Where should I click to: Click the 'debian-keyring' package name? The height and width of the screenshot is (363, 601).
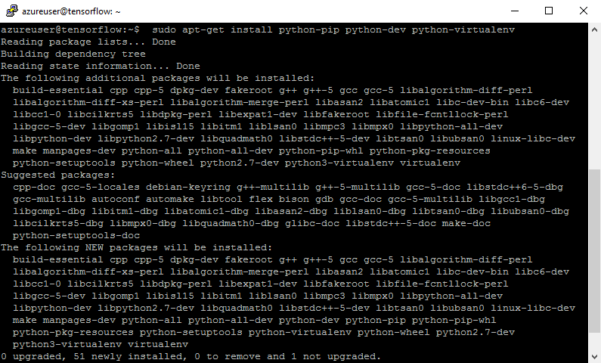(188, 187)
